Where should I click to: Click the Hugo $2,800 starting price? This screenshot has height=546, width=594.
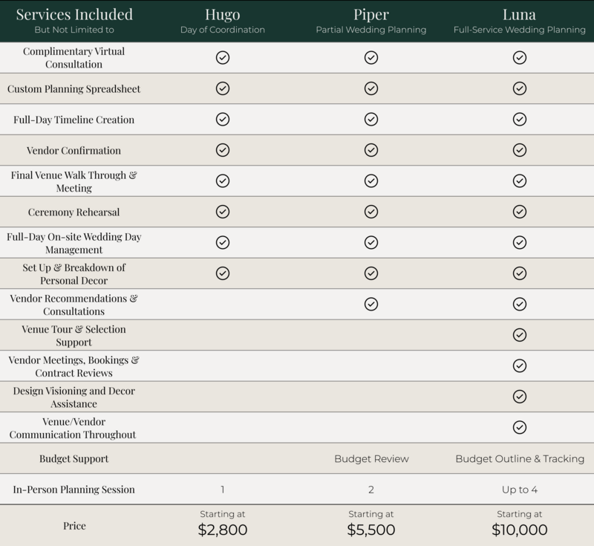click(x=222, y=529)
